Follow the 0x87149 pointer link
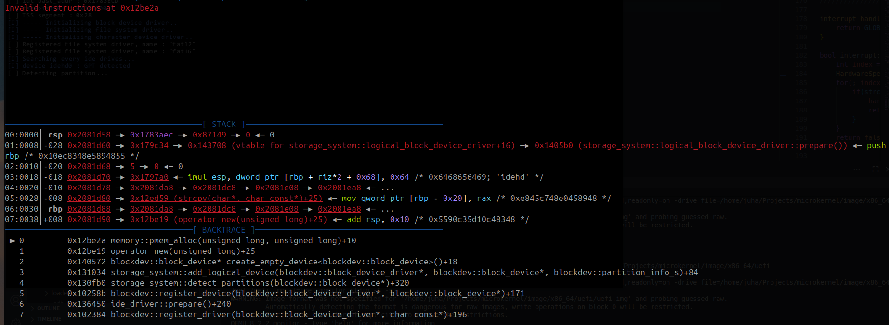This screenshot has width=889, height=325. click(209, 135)
